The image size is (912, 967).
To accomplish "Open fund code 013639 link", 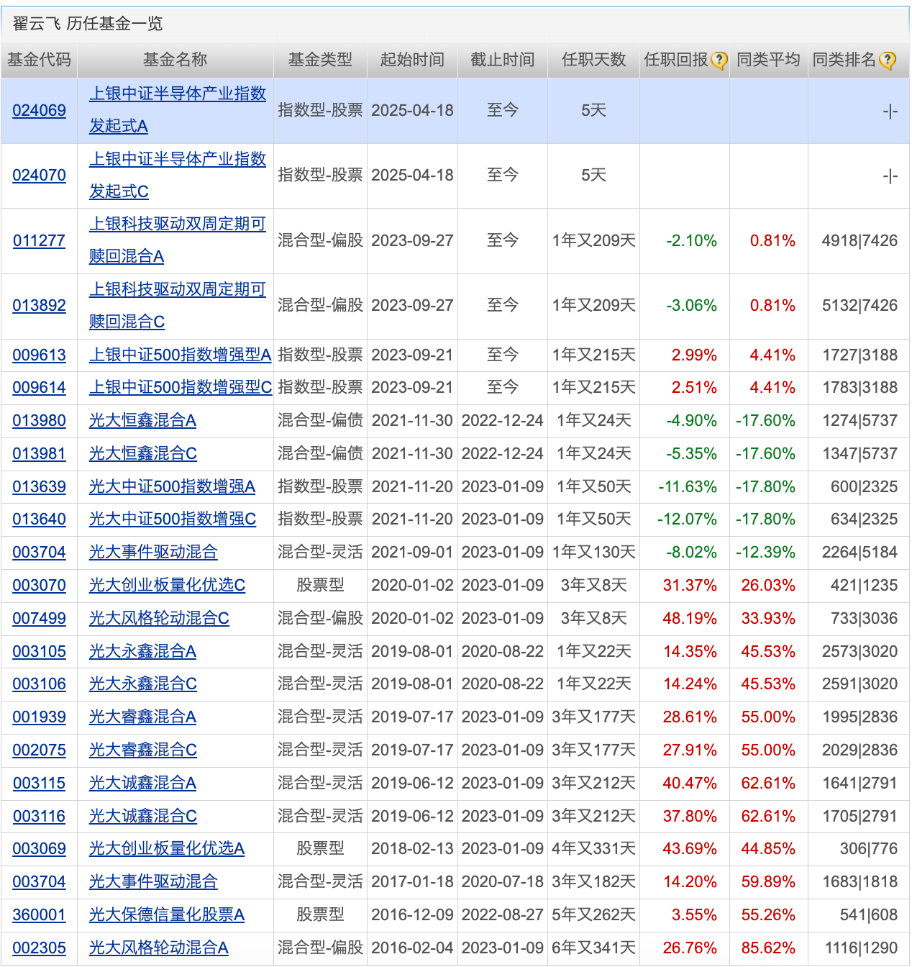I will [40, 486].
